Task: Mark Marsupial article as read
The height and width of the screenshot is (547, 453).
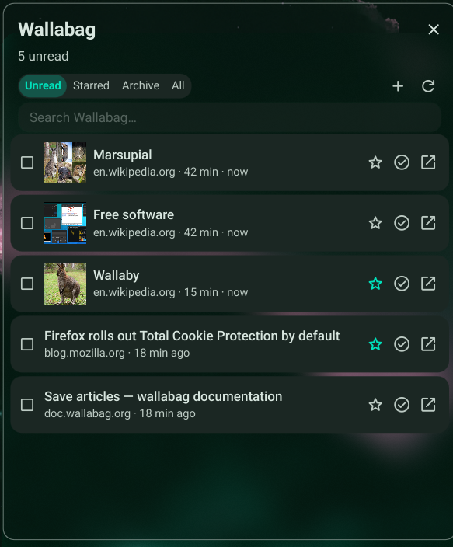Action: (x=402, y=162)
